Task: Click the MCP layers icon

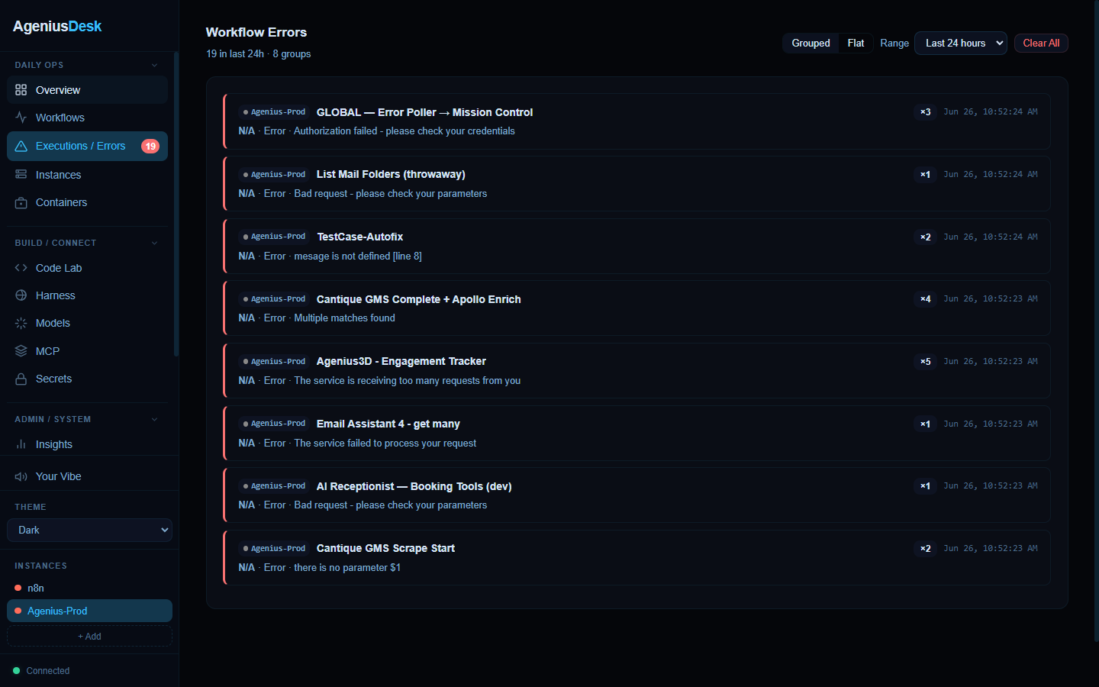Action: point(21,351)
